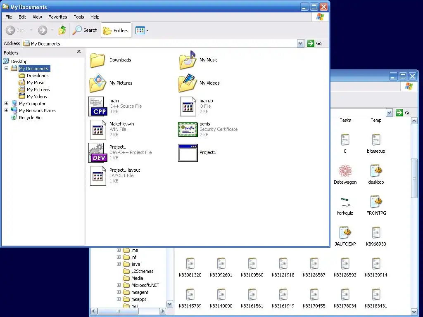The width and height of the screenshot is (423, 317).
Task: Select the Security Certificate file icon
Action: (188, 129)
